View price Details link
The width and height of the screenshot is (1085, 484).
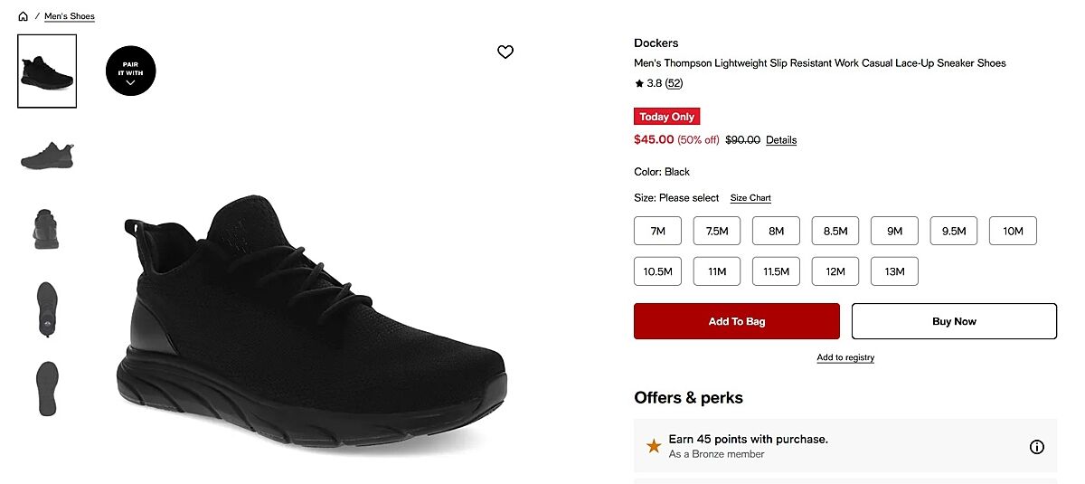(781, 140)
